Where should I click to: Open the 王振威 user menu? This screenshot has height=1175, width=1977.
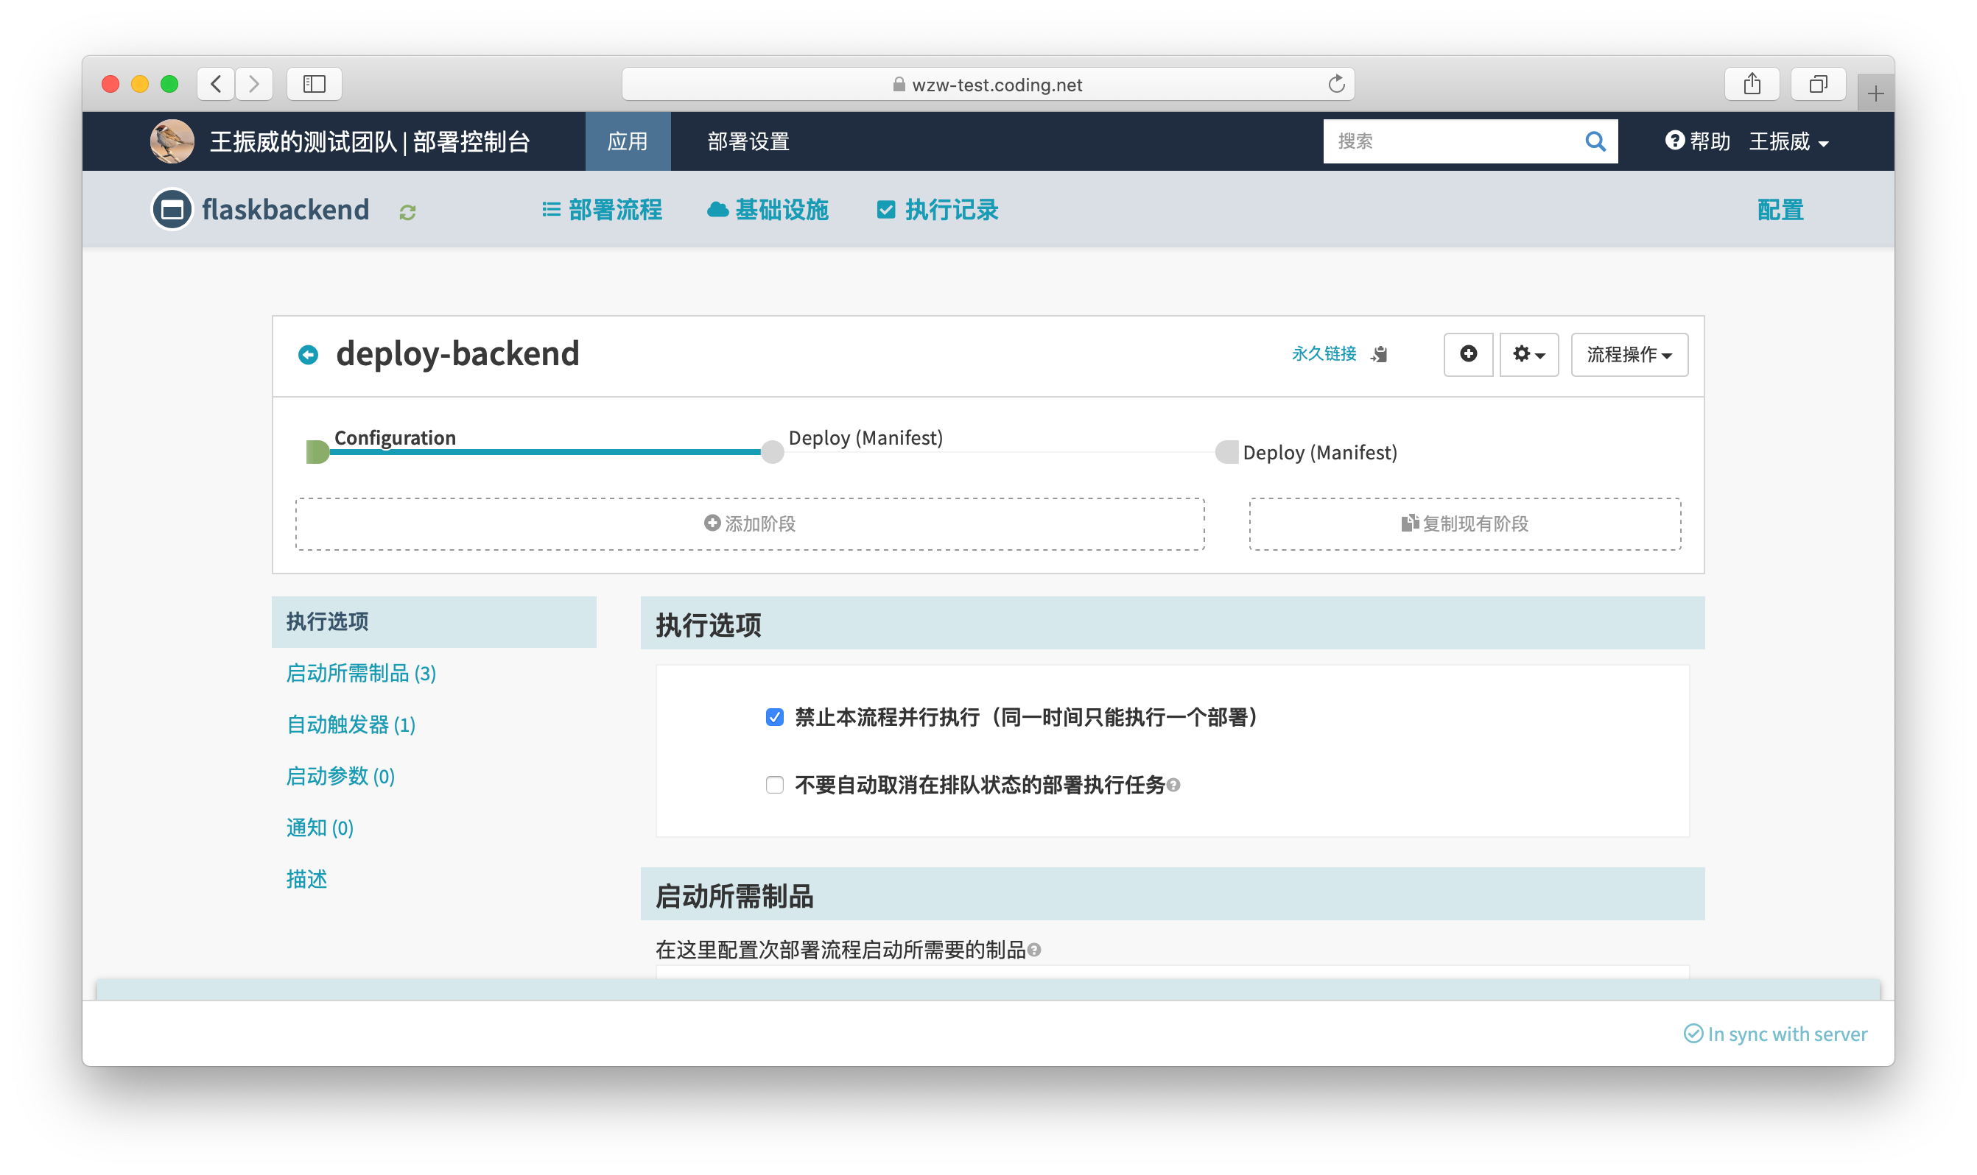[x=1788, y=142]
